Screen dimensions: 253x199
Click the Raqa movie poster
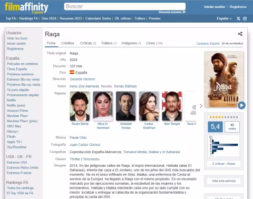[x=223, y=79]
